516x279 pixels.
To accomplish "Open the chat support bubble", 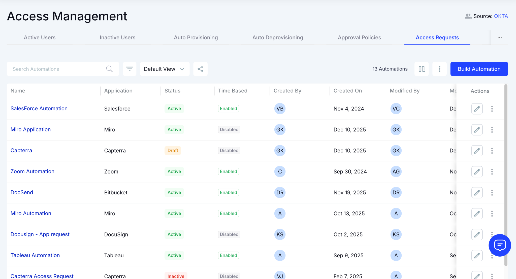I will click(500, 245).
